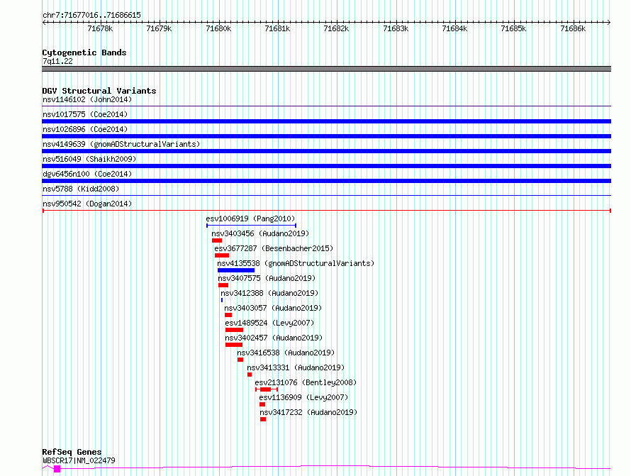
Task: Click the blue bar under nsv1026896 (Coe2014)
Action: click(x=326, y=136)
